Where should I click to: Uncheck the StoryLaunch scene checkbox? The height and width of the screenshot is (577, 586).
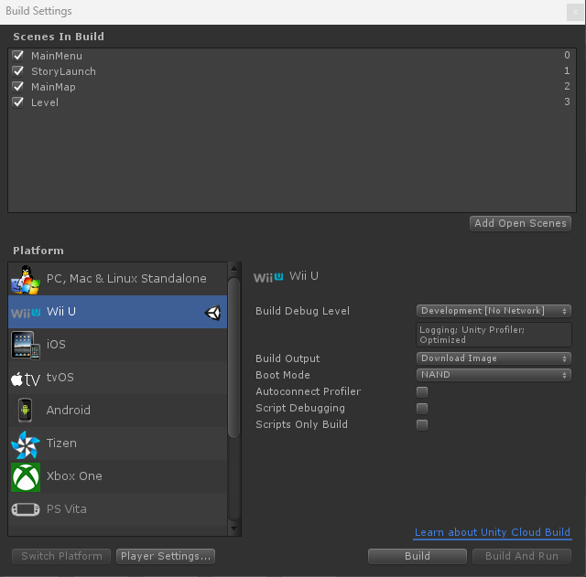(x=17, y=71)
